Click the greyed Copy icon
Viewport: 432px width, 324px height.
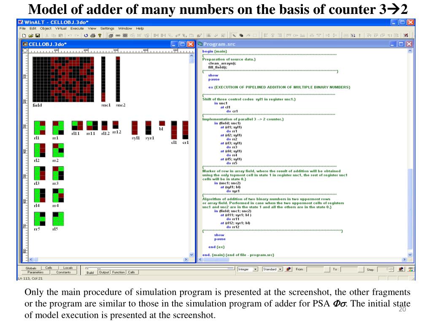click(54, 35)
